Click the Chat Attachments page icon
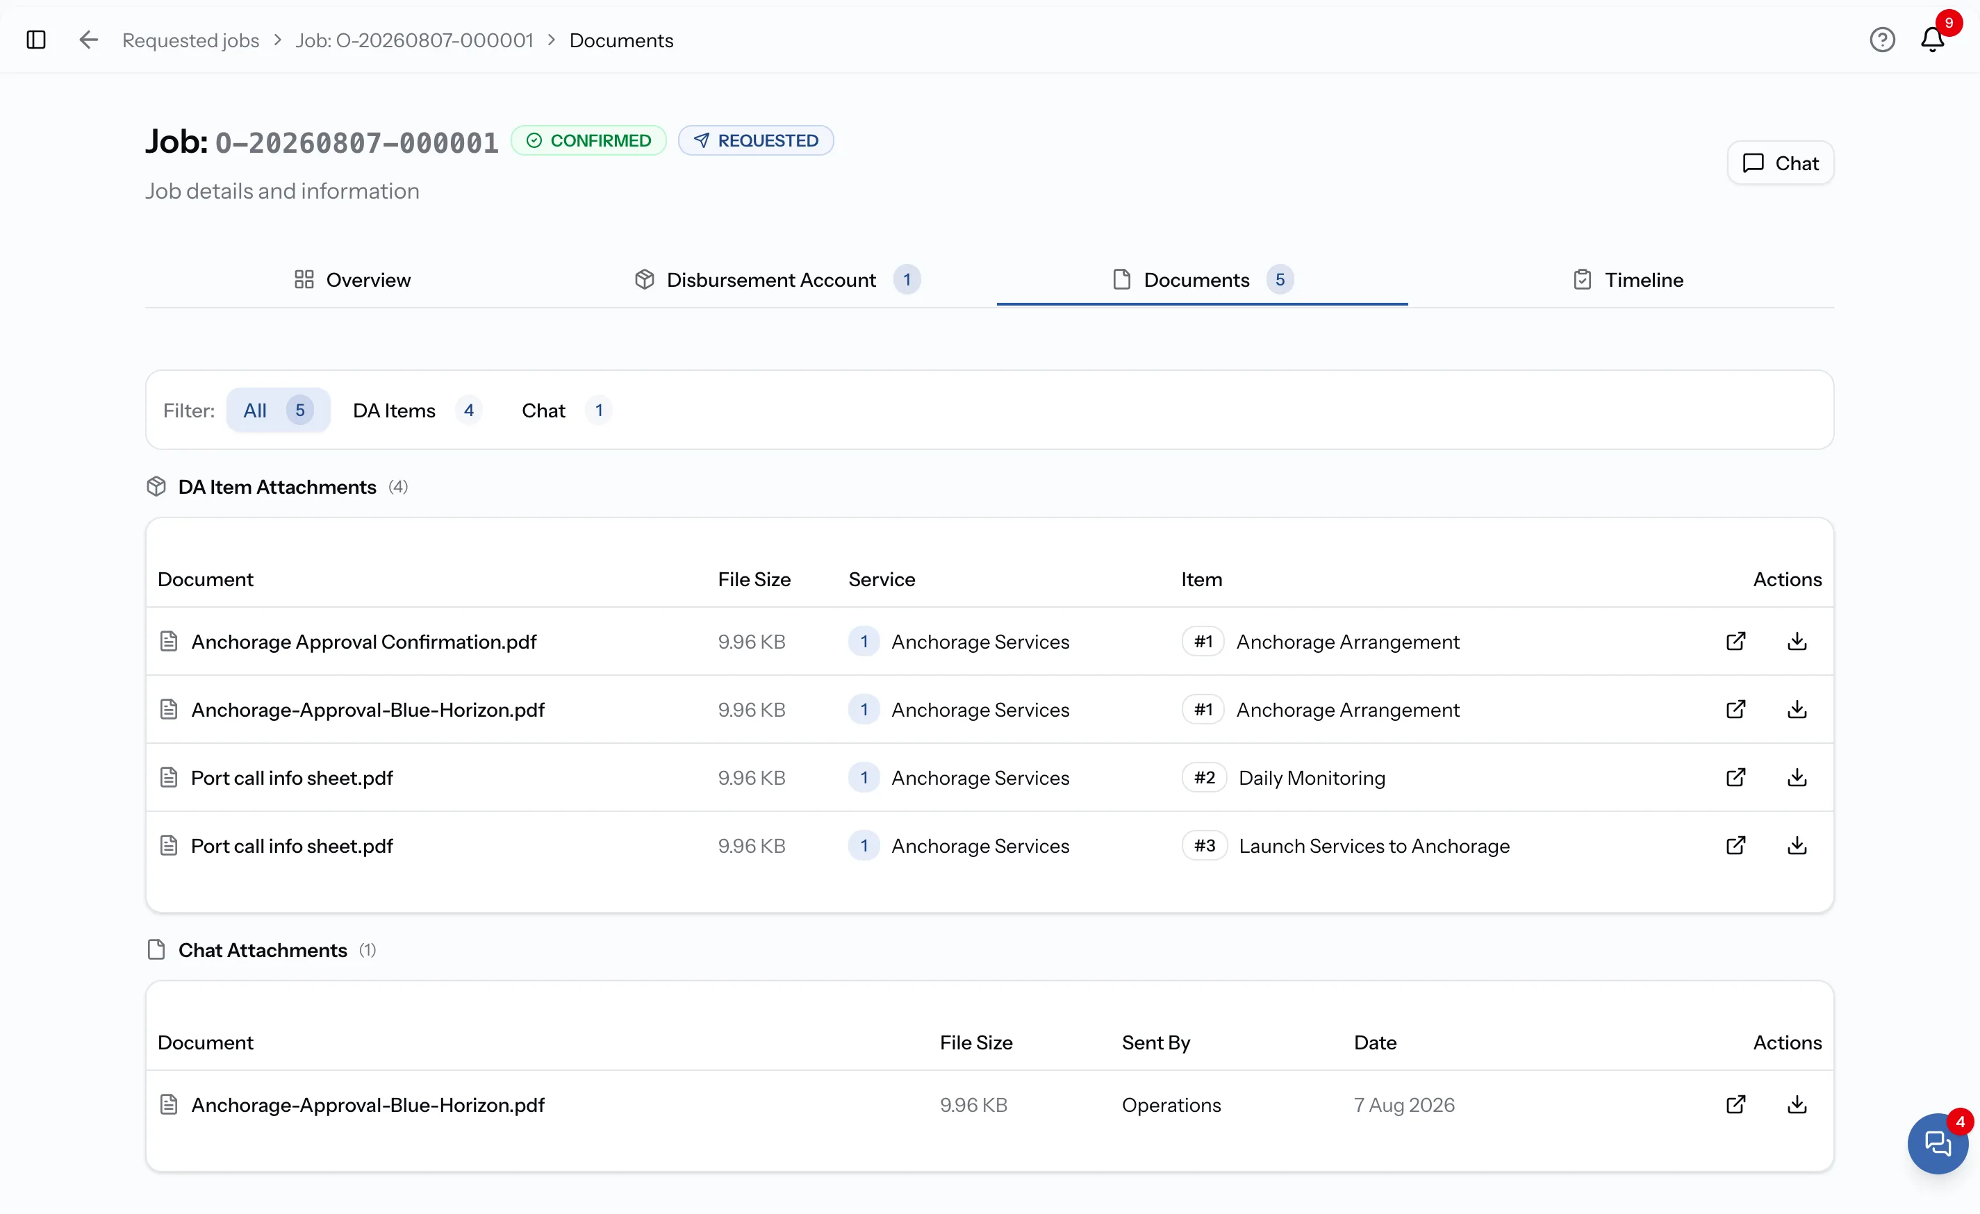Screen dimensions: 1980x1214 click(x=157, y=949)
